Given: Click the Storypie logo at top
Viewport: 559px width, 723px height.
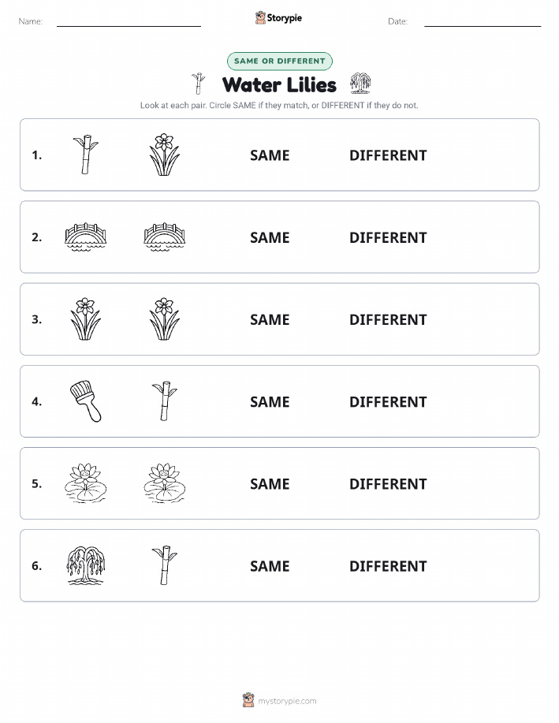Looking at the screenshot, I should point(278,18).
